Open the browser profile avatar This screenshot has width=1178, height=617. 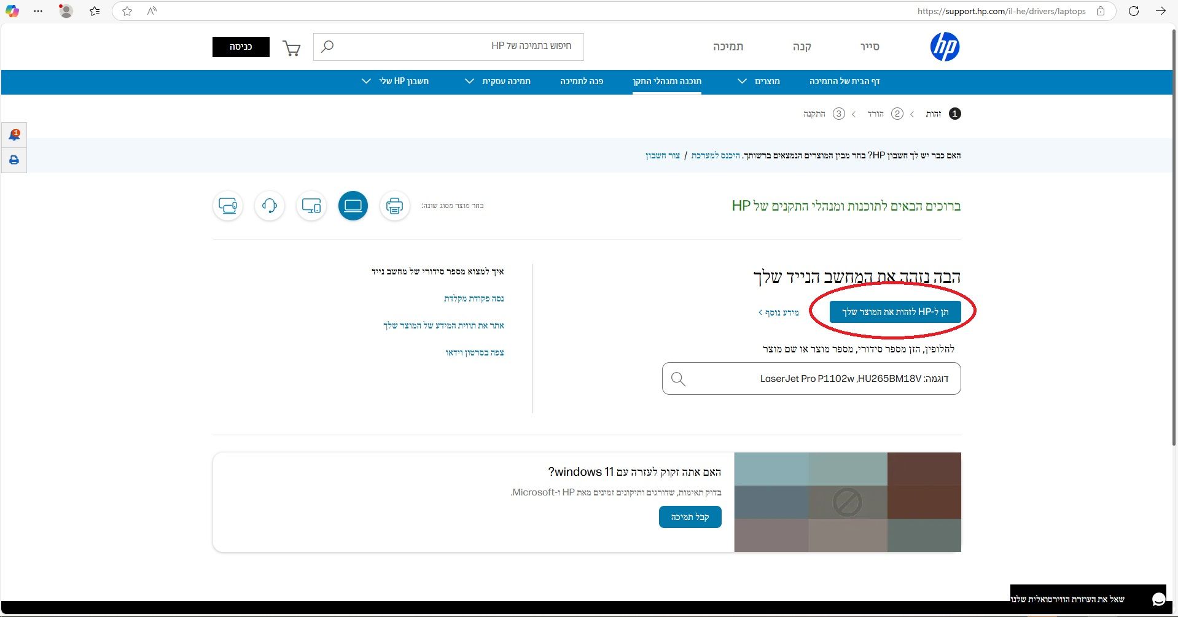coord(66,11)
